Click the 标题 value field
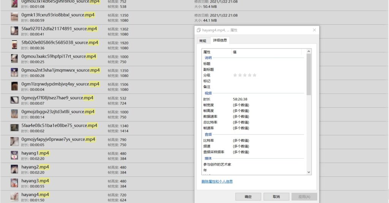The width and height of the screenshot is (389, 203). tap(266, 64)
